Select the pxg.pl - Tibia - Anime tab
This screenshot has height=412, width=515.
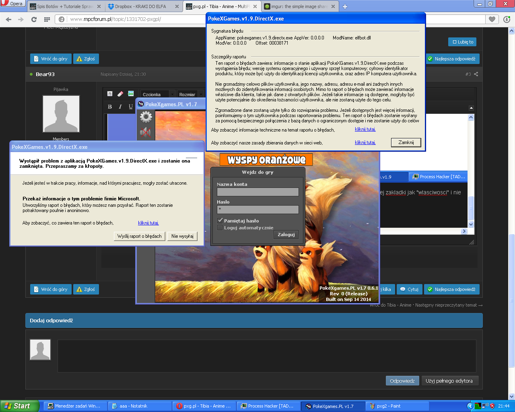221,6
